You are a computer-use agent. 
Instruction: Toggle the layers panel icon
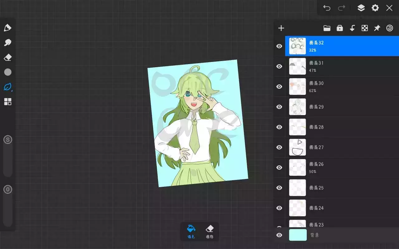[x=361, y=8]
